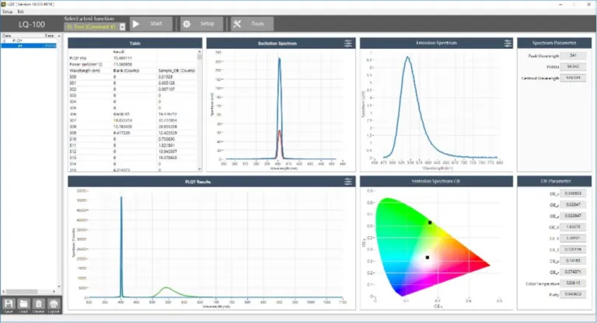Image resolution: width=597 pixels, height=323 pixels.
Task: Click the Table scrollbar down arrow
Action: (x=200, y=168)
